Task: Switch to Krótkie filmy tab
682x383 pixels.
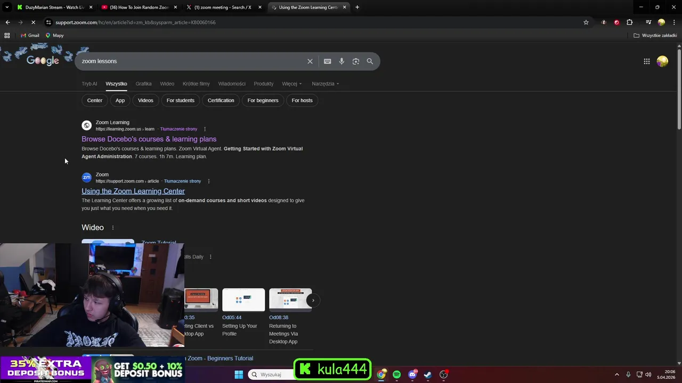Action: tap(196, 84)
